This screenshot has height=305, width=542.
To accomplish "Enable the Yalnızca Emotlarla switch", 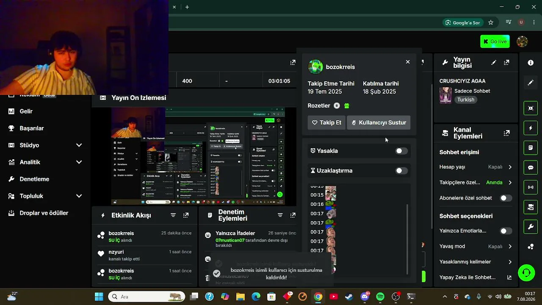I will 506,231.
